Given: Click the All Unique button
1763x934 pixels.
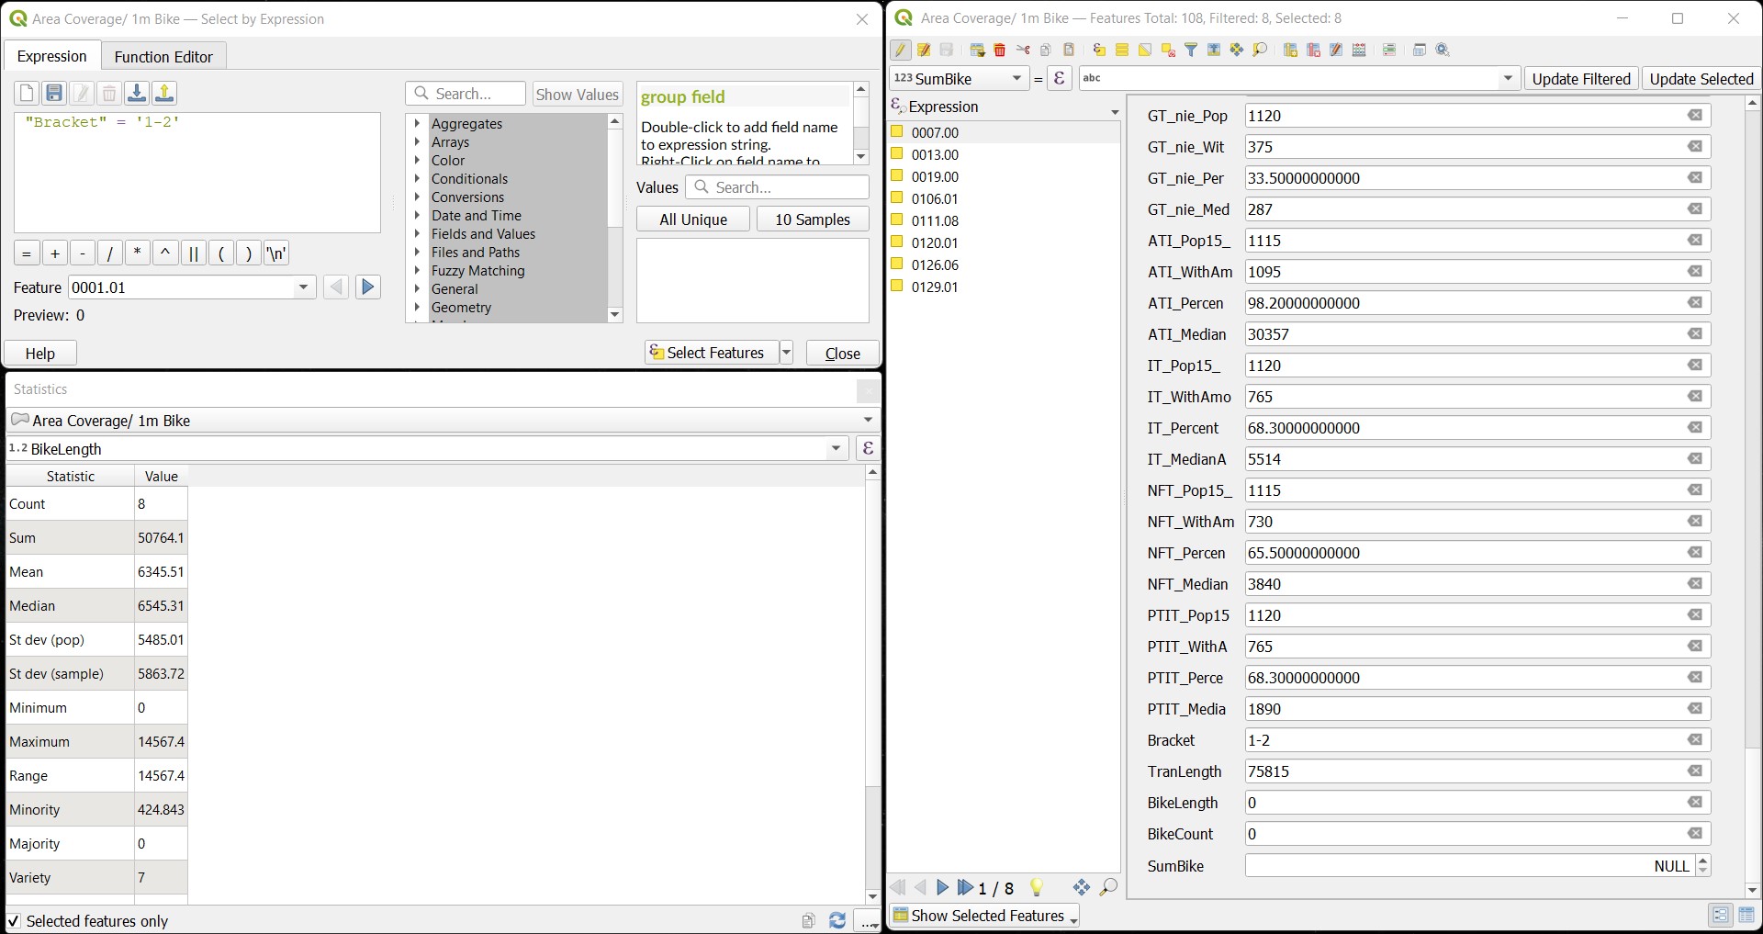Looking at the screenshot, I should tap(693, 219).
